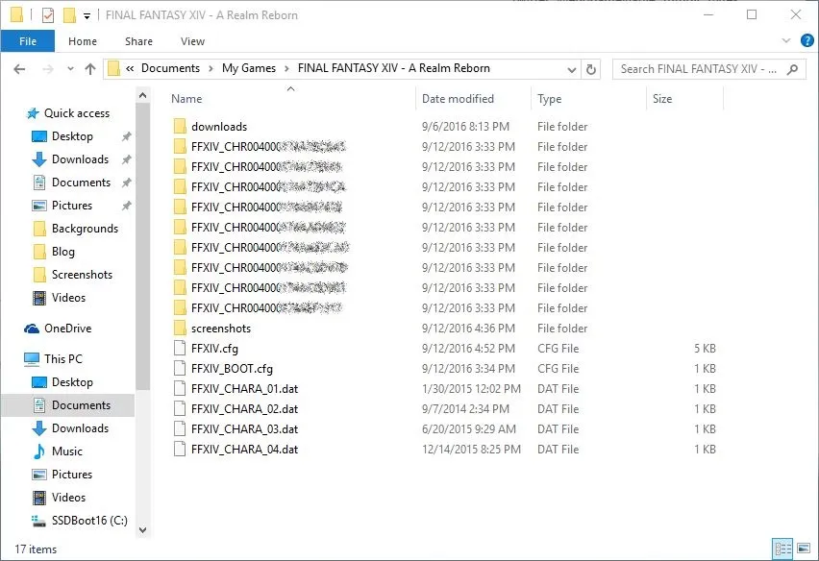Sort by the Size column header
The image size is (819, 561).
point(662,99)
